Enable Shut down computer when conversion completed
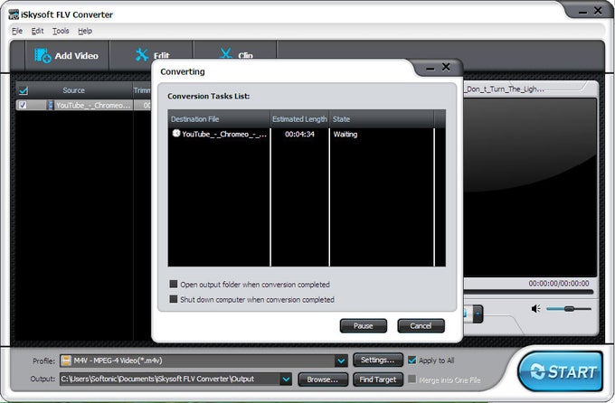The image size is (615, 403). click(x=174, y=299)
